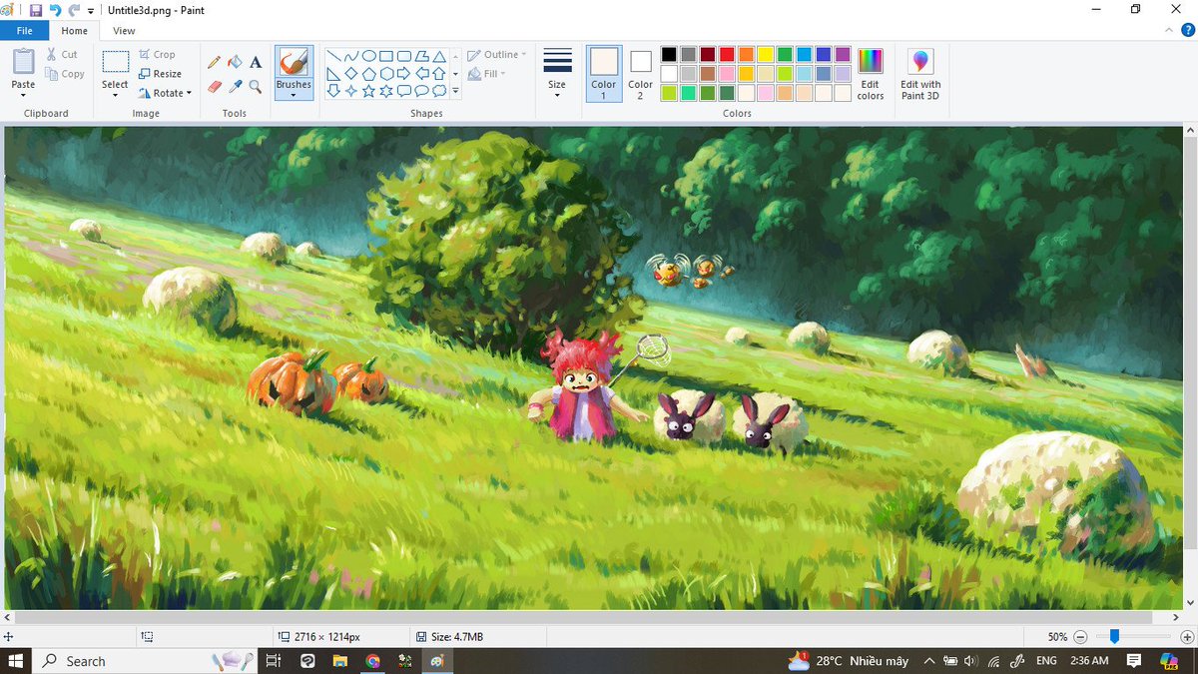This screenshot has width=1198, height=674.
Task: Click the zoom out minus button
Action: (1080, 636)
